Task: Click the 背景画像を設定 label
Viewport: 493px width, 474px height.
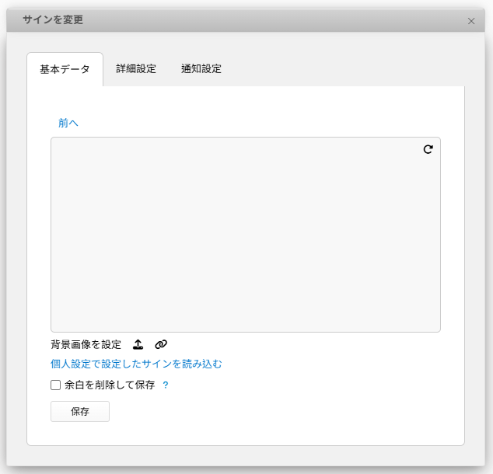Action: tap(86, 344)
